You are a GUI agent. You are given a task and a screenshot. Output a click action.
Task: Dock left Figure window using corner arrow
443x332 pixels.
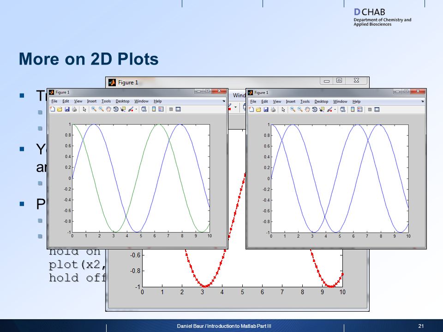(224, 101)
